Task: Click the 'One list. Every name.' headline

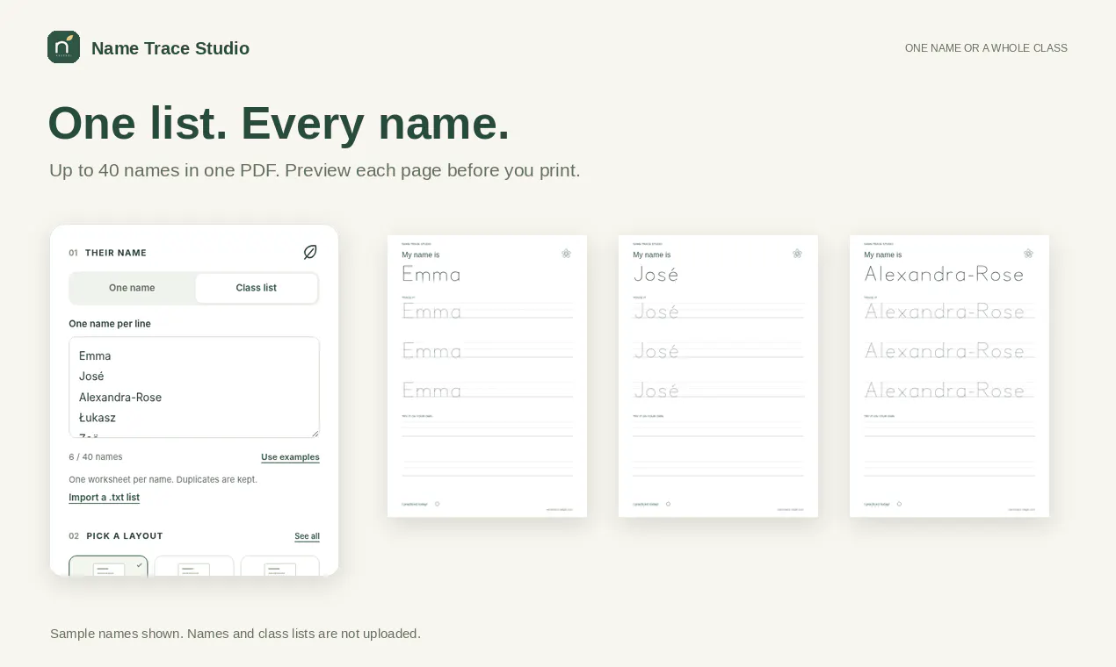Action: click(x=279, y=123)
